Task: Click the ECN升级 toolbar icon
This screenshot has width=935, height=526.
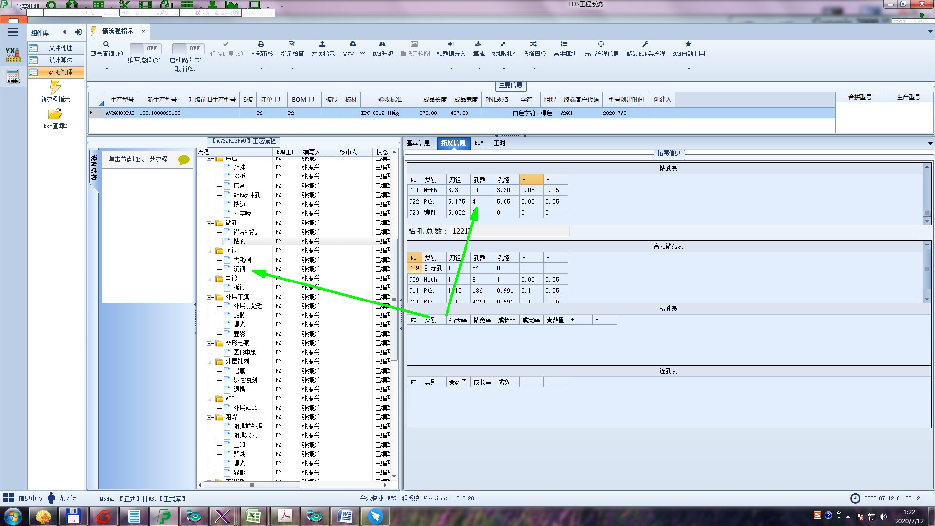Action: 382,44
